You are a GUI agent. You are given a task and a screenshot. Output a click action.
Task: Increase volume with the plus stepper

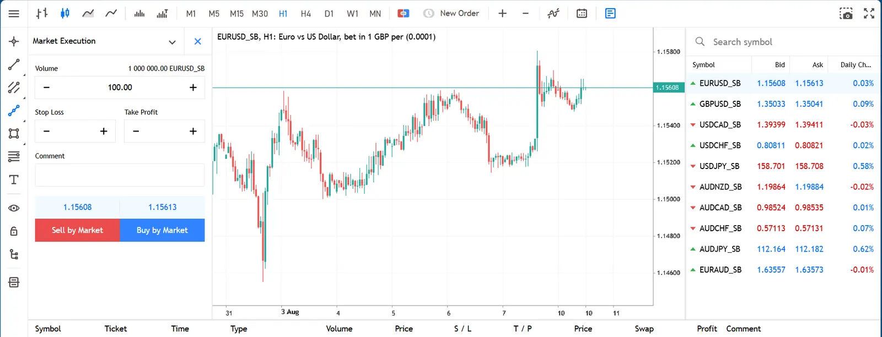pos(193,88)
